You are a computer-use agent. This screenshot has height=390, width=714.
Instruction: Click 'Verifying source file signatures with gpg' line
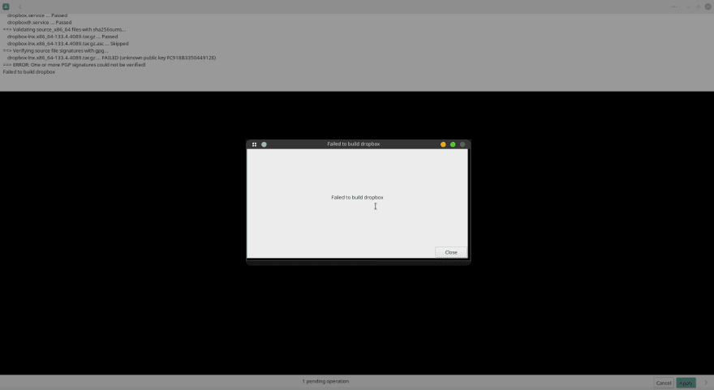point(55,50)
